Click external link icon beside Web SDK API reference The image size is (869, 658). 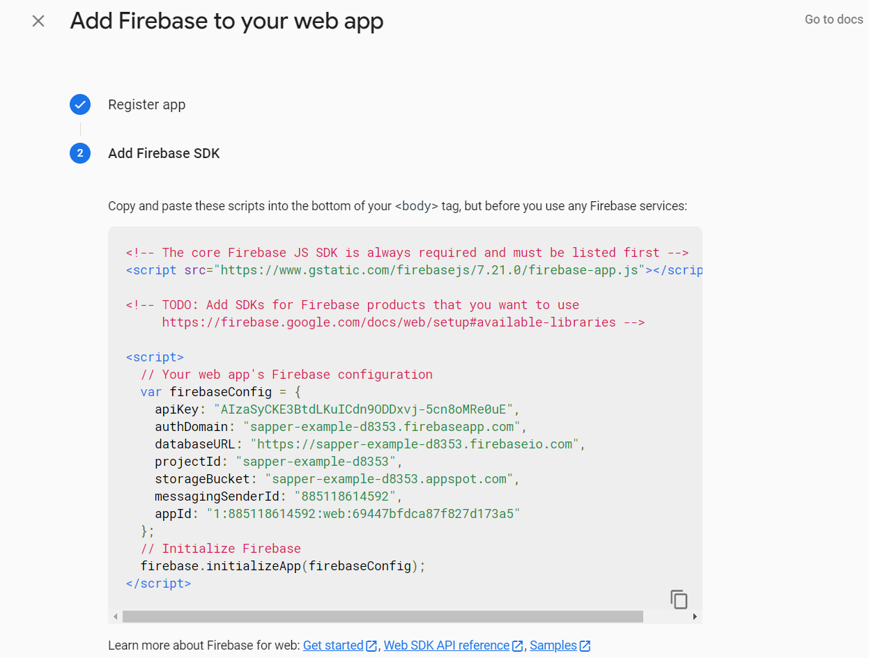[x=517, y=646]
